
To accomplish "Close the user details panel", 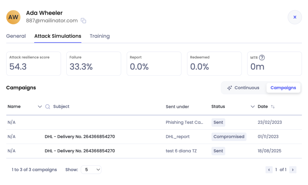I will tap(295, 17).
